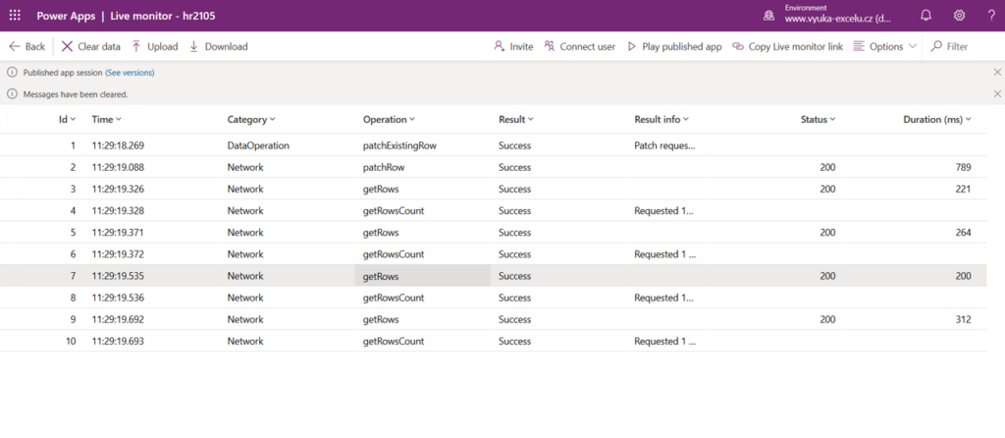
Task: Open notifications bell icon
Action: [926, 16]
